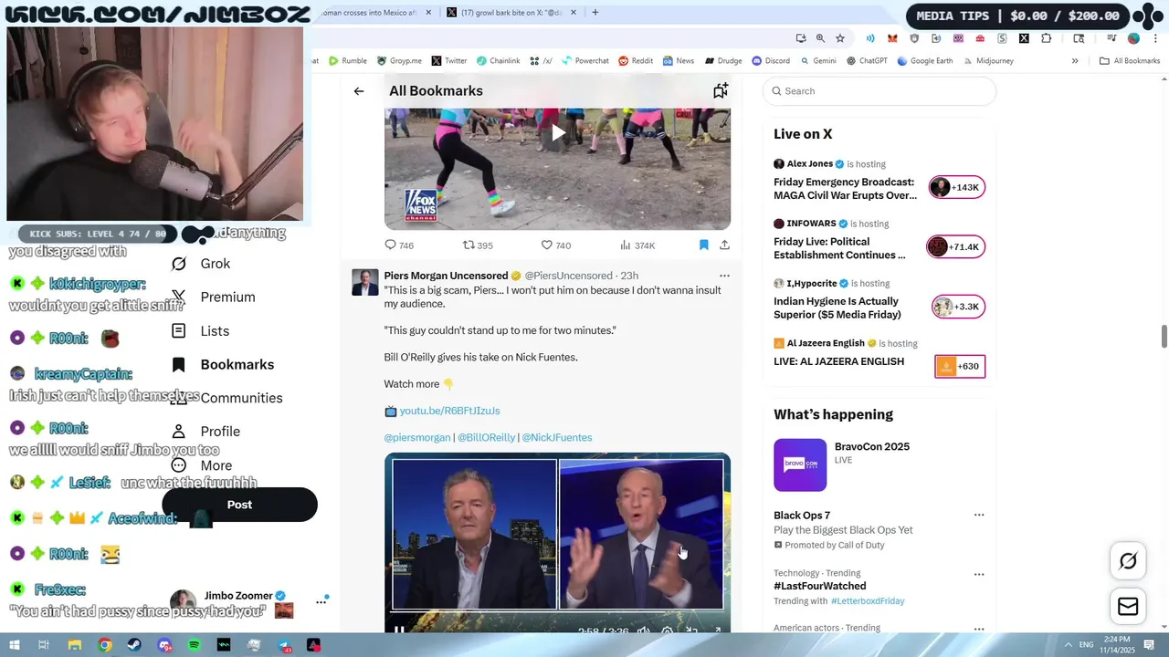Open the ChatGPT bookmark
1169x657 pixels.
click(x=867, y=61)
